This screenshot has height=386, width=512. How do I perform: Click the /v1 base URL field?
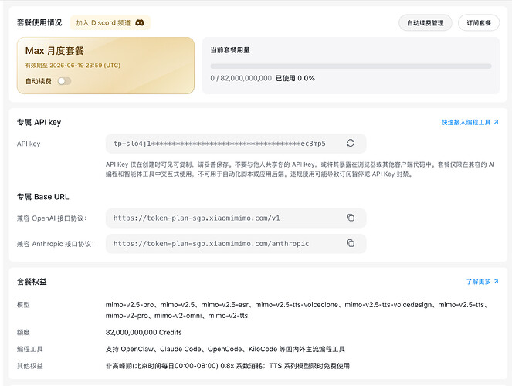coord(236,218)
